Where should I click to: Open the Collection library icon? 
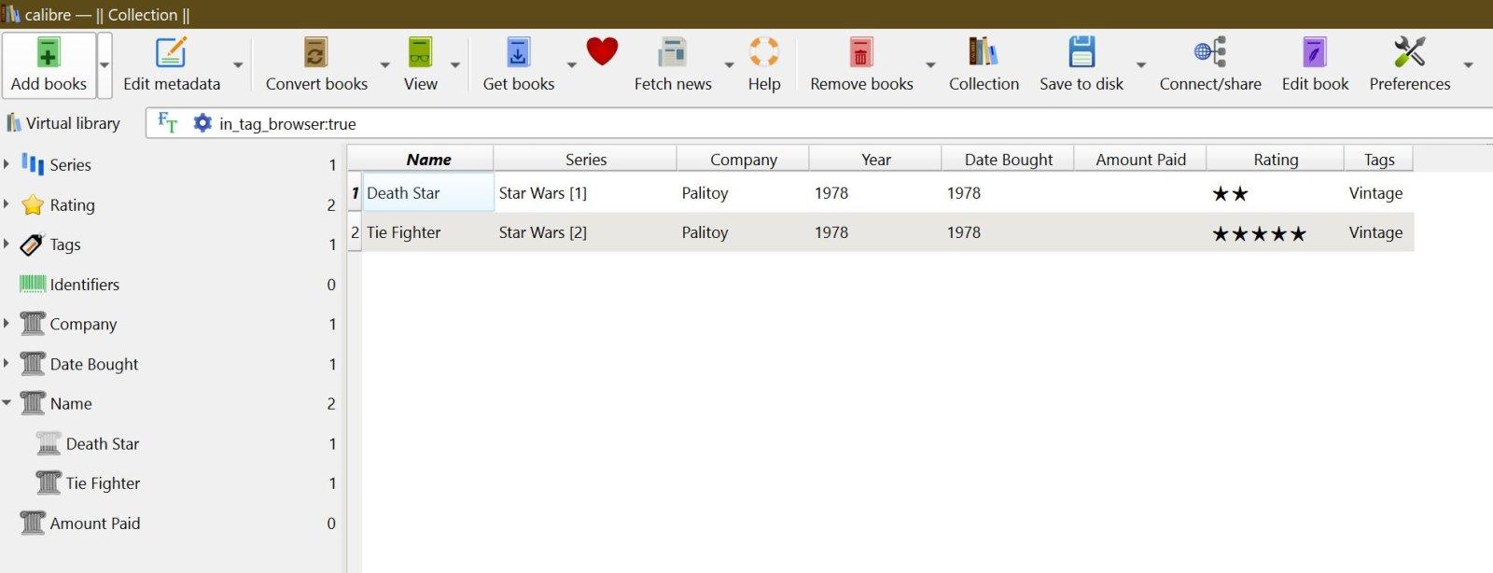pyautogui.click(x=984, y=52)
